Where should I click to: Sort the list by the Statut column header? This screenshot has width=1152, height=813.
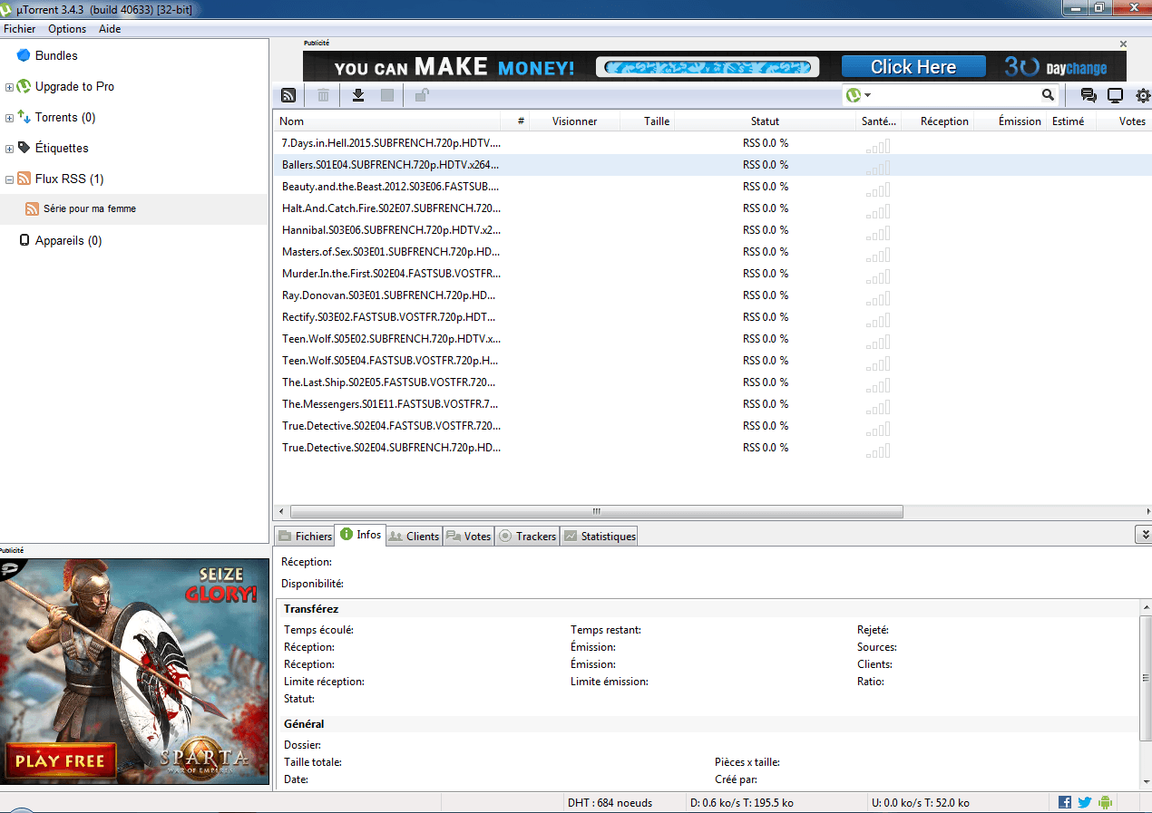pyautogui.click(x=765, y=121)
